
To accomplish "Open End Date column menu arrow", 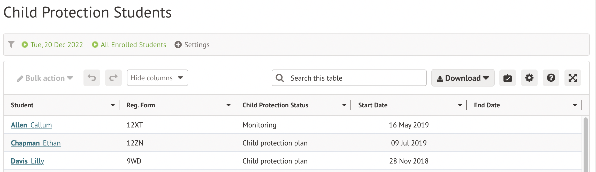I will coord(575,105).
